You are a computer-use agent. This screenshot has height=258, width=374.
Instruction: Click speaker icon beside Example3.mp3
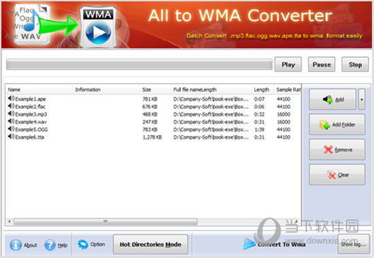pyautogui.click(x=11, y=114)
